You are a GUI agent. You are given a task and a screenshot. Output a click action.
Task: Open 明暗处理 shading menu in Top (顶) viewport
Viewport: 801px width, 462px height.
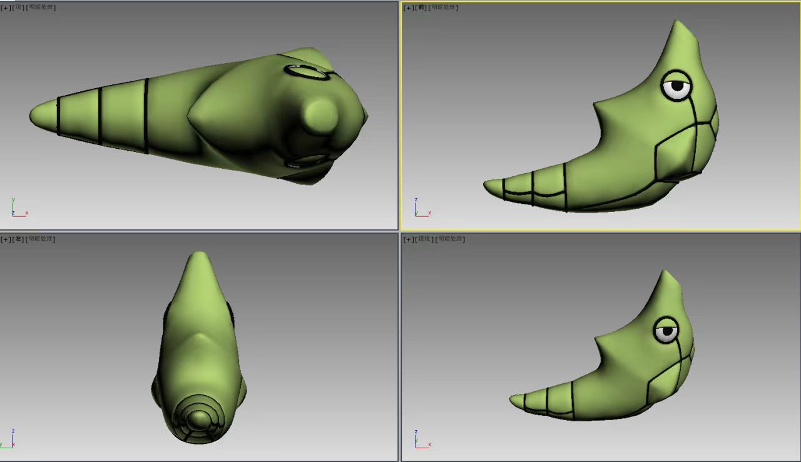pyautogui.click(x=40, y=8)
